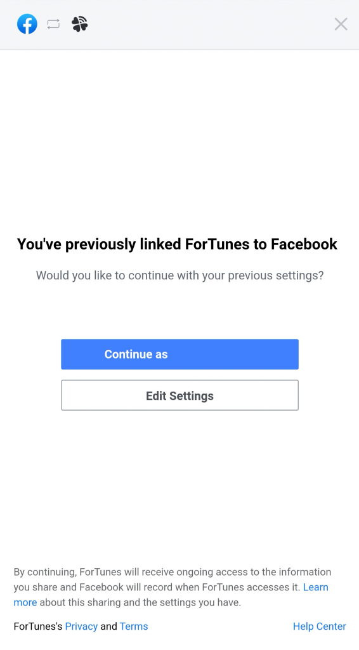This screenshot has height=650, width=359.
Task: Open Edit Settings
Action: pyautogui.click(x=179, y=395)
